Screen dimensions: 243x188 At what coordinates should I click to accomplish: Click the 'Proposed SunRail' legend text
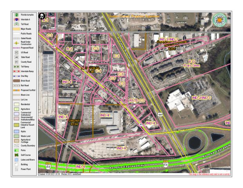coord(28,90)
